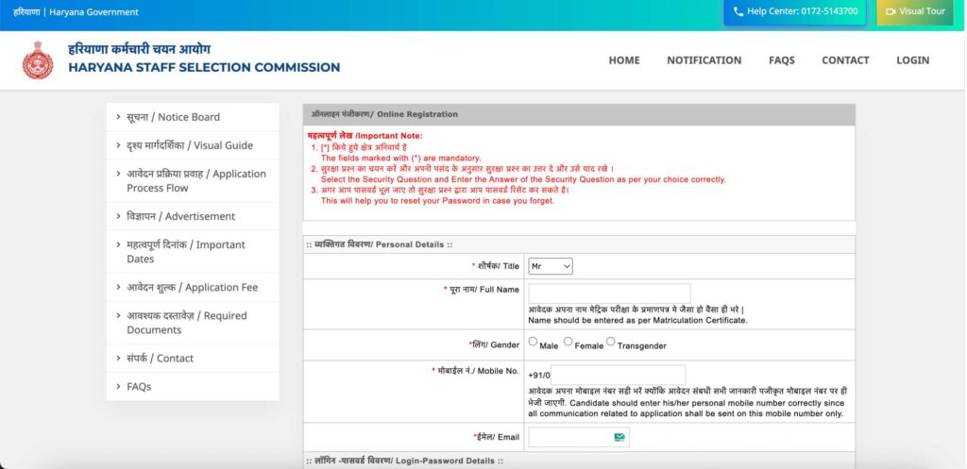This screenshot has width=967, height=469.
Task: Open Advertisement sidebar link
Action: [181, 216]
